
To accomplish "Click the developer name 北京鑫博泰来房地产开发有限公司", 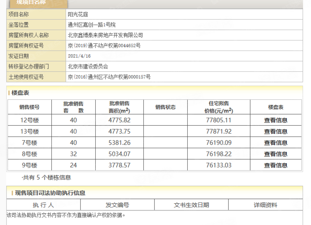I will click(x=105, y=35).
